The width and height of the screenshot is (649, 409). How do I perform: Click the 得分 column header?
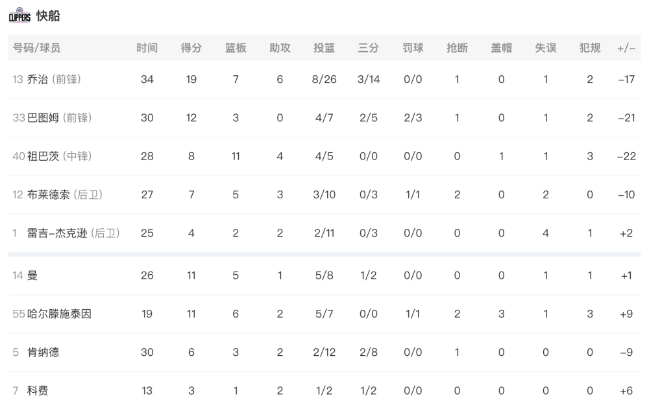(191, 48)
